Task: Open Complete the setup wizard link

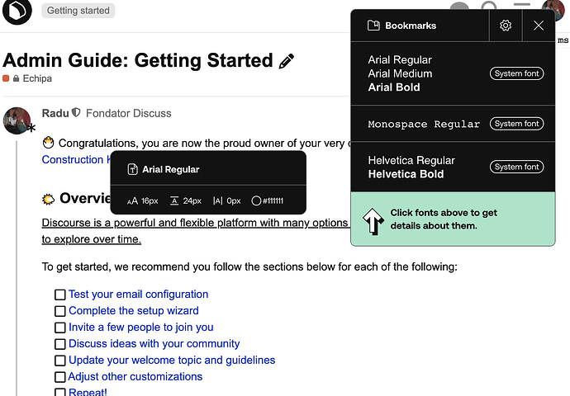Action: [134, 311]
